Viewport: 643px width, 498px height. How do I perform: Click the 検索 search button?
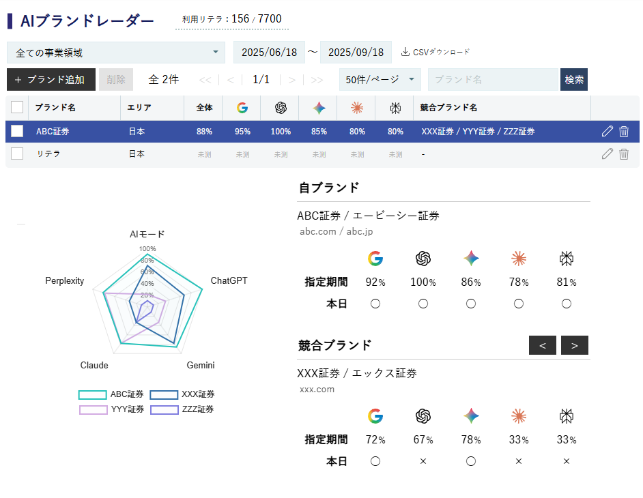click(x=573, y=80)
